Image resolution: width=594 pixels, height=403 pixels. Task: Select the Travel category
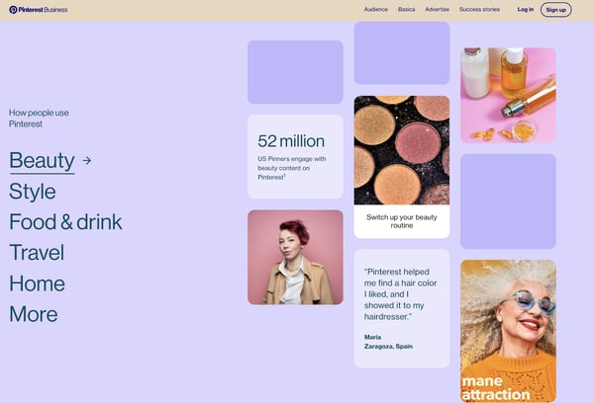coord(37,253)
